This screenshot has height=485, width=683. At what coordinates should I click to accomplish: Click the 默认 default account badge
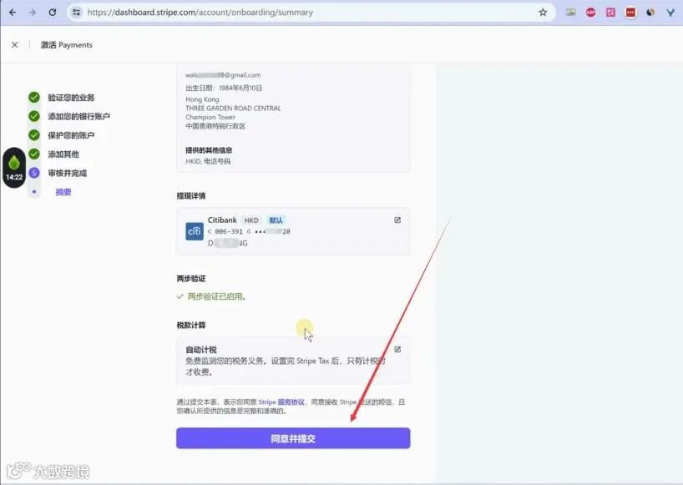coord(276,220)
